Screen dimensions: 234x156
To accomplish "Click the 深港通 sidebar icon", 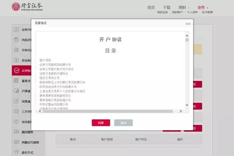I will pos(16,101).
